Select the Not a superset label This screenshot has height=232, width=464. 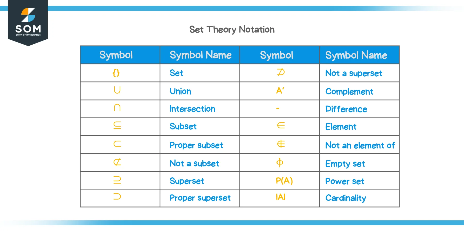coord(354,73)
